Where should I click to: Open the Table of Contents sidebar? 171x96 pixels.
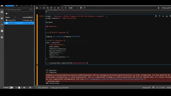pyautogui.click(x=2, y=25)
